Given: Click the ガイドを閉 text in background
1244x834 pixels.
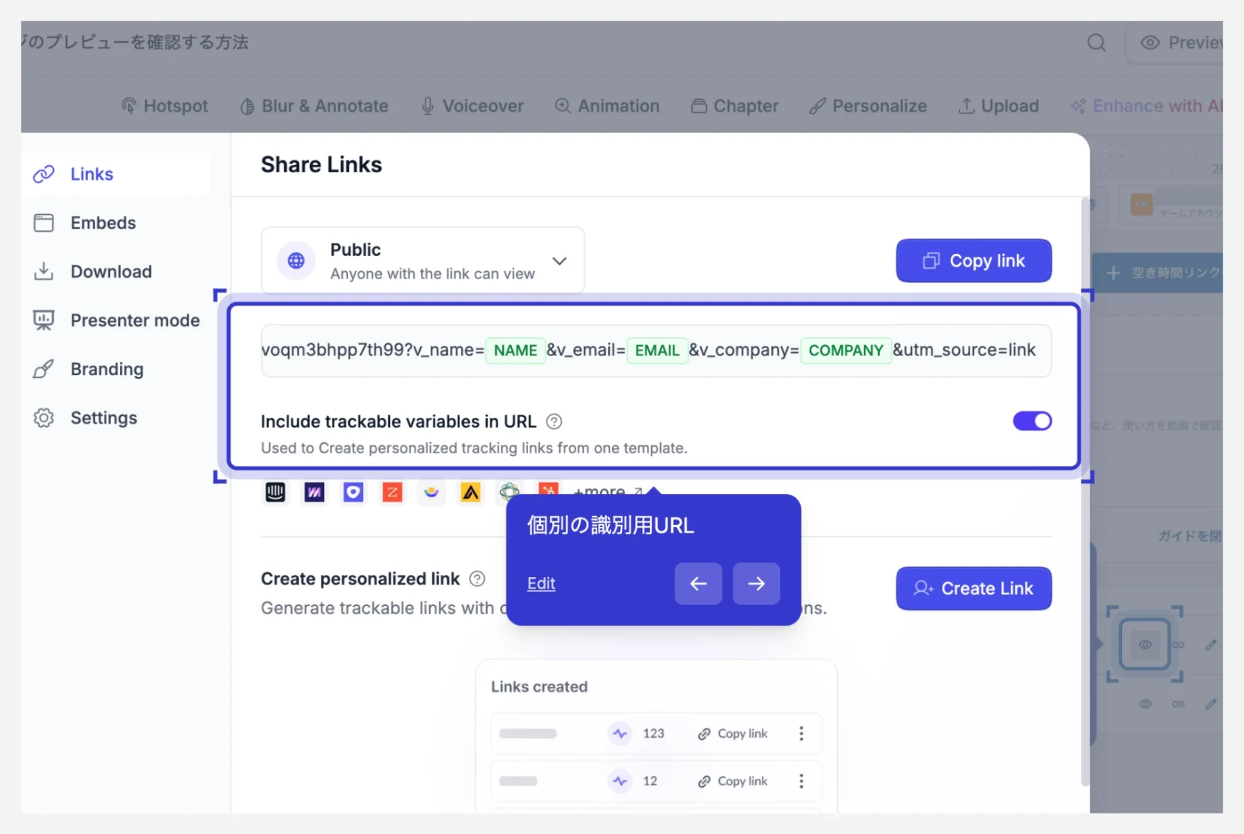Looking at the screenshot, I should 1190,535.
